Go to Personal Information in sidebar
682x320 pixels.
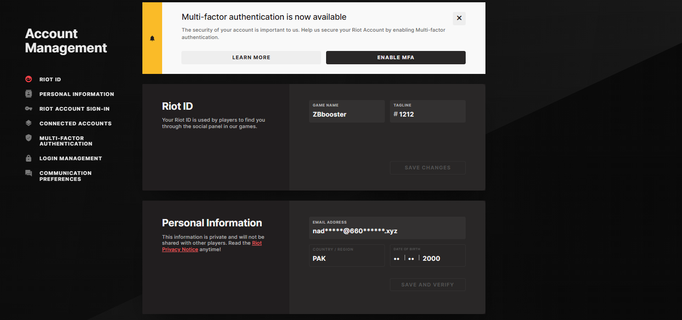[x=77, y=94]
